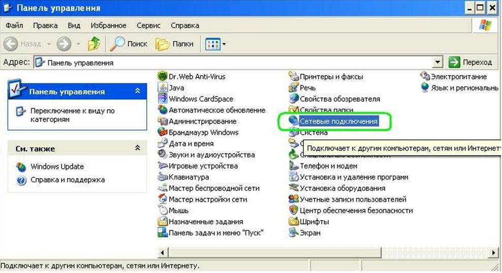Collapse the Панель управления side panel

coord(137,92)
